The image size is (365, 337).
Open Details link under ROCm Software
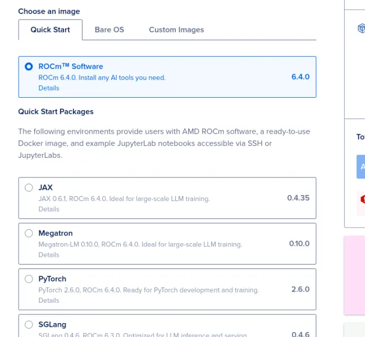[49, 88]
